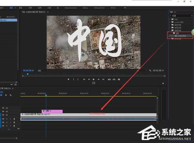
Task: Mute the second audio track
Action: pos(7,122)
